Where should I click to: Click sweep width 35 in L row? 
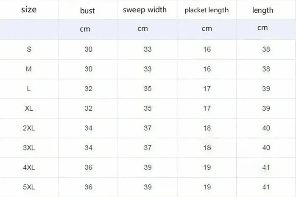coord(148,89)
